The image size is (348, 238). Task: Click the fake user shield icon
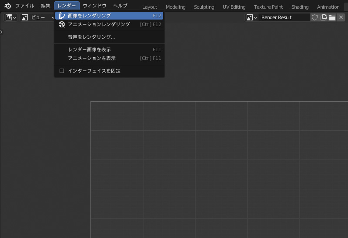click(315, 17)
